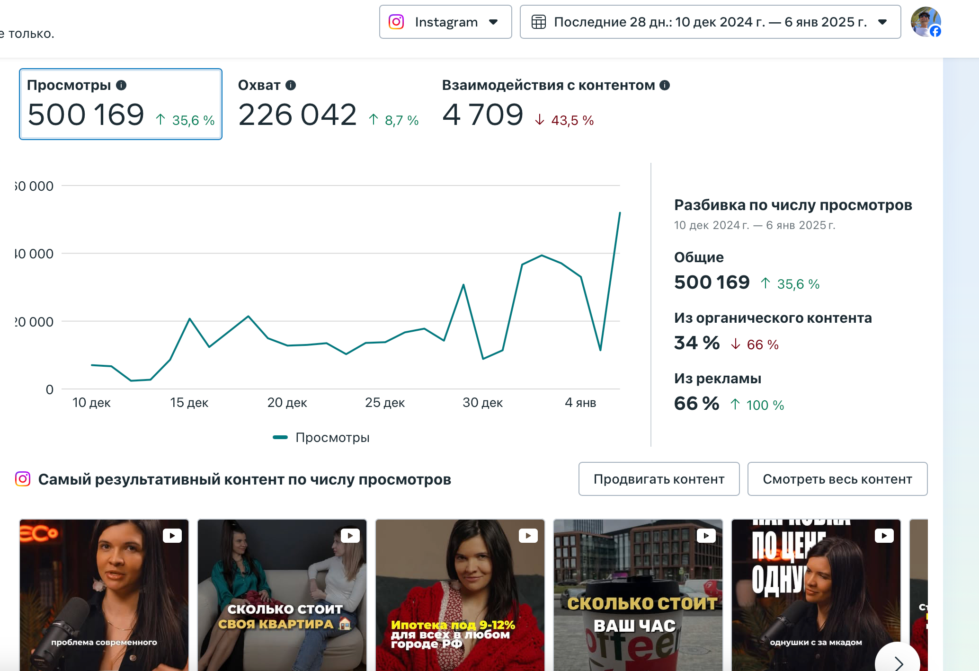The image size is (979, 671).
Task: Select the Охват metric tab
Action: [x=328, y=104]
